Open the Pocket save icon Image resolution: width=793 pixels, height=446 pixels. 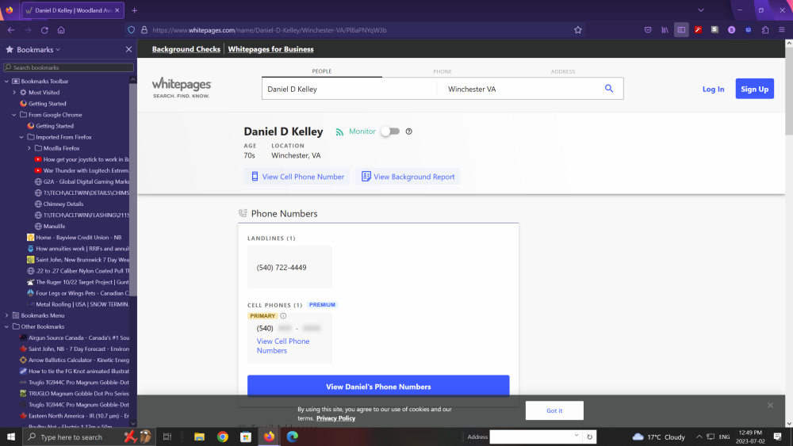click(647, 30)
